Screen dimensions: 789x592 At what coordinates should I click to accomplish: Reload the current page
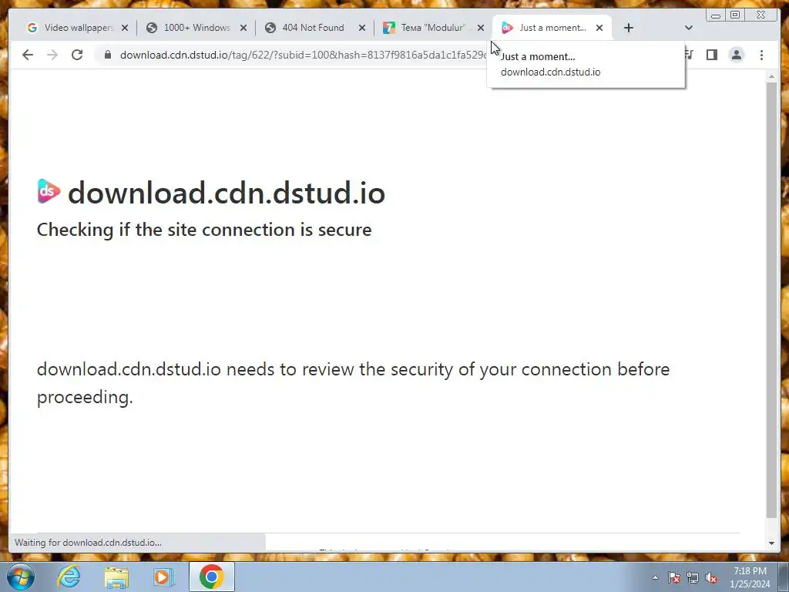click(77, 55)
